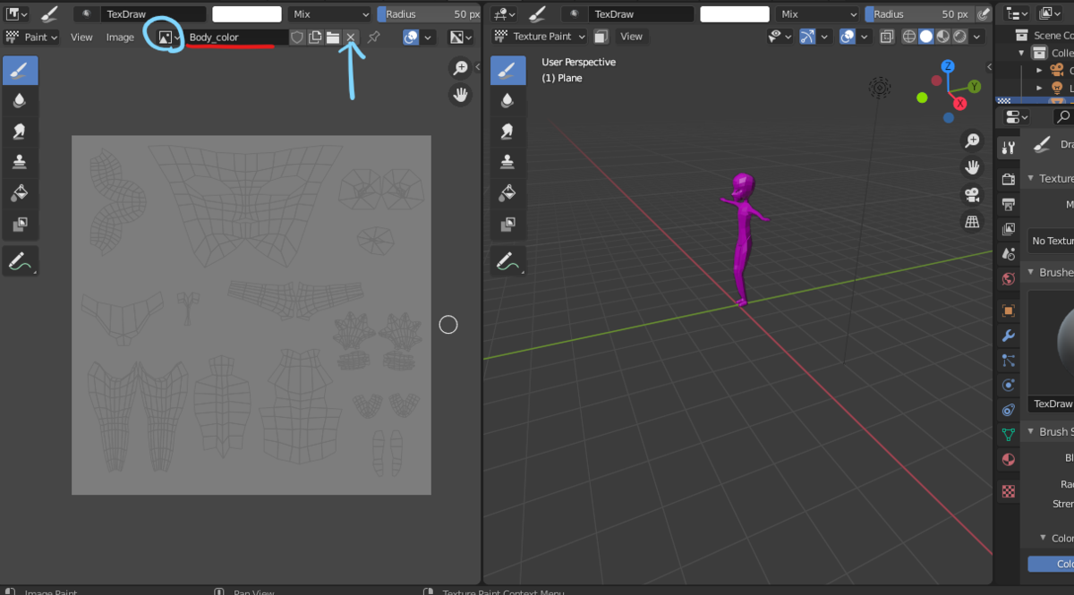Open Mix blend dropdown in image editor
Image resolution: width=1074 pixels, height=595 pixels.
[329, 14]
